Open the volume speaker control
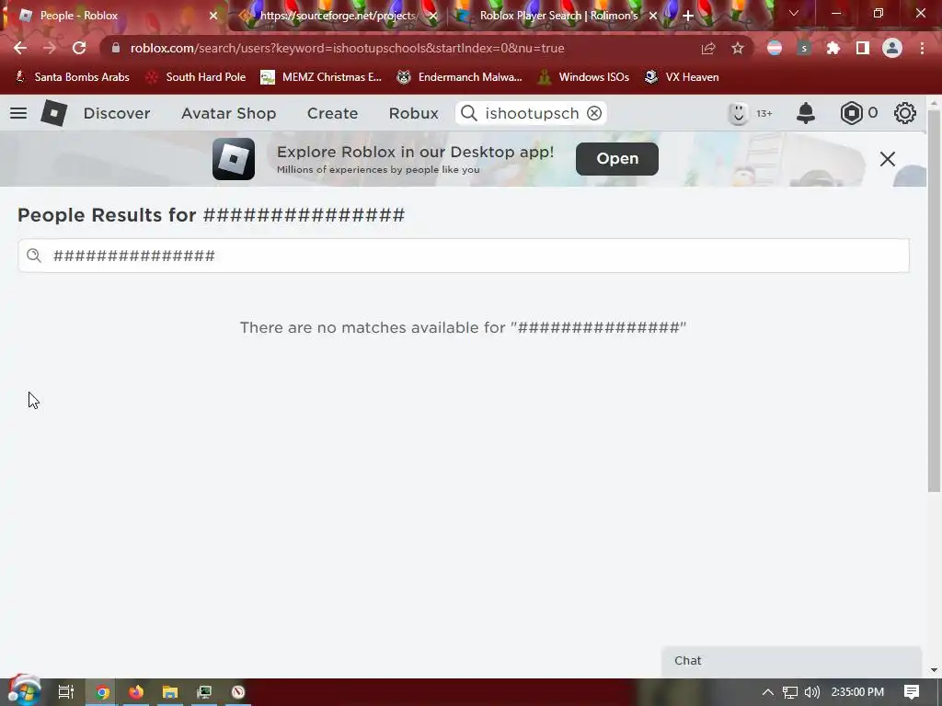Screen dimensions: 942x706 (x=811, y=692)
